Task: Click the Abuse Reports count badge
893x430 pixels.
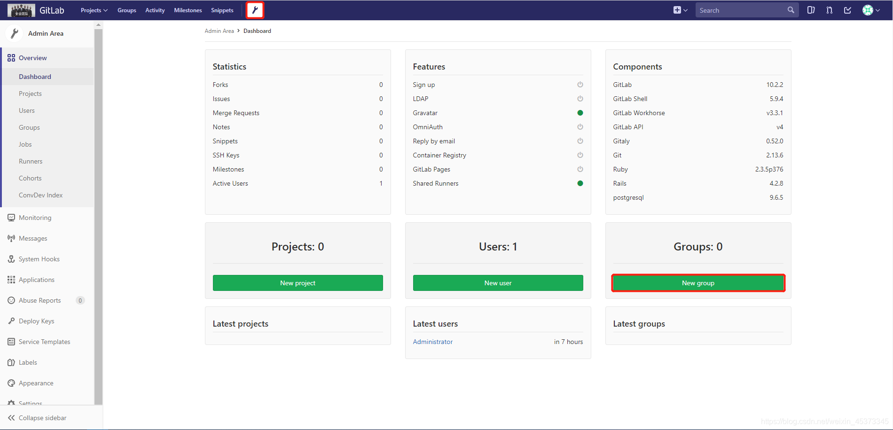Action: click(80, 300)
